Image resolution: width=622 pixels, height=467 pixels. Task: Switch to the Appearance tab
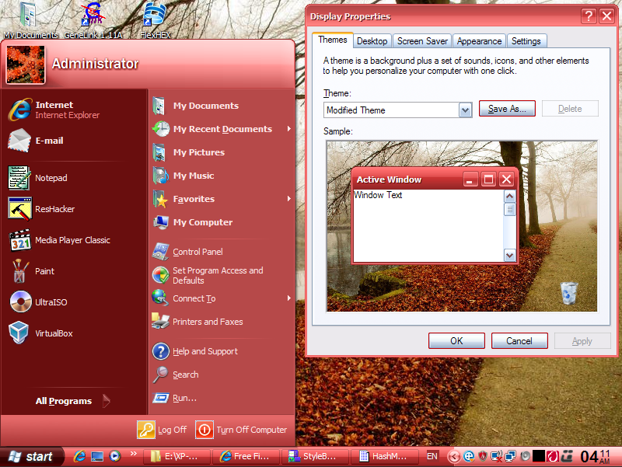[479, 41]
